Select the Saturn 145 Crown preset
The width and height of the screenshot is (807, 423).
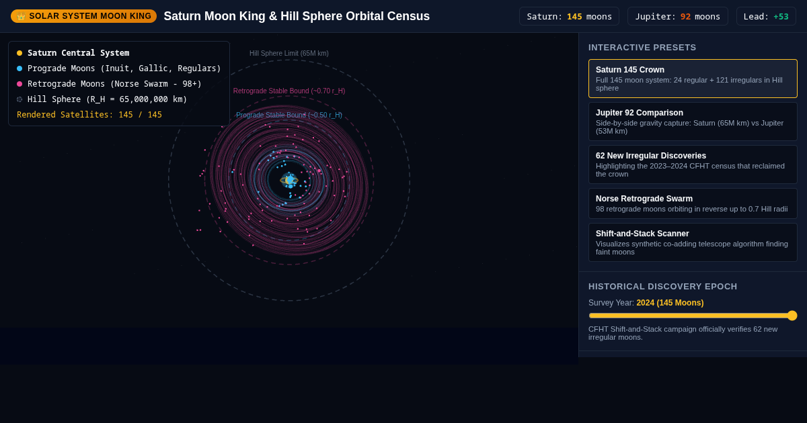693,79
